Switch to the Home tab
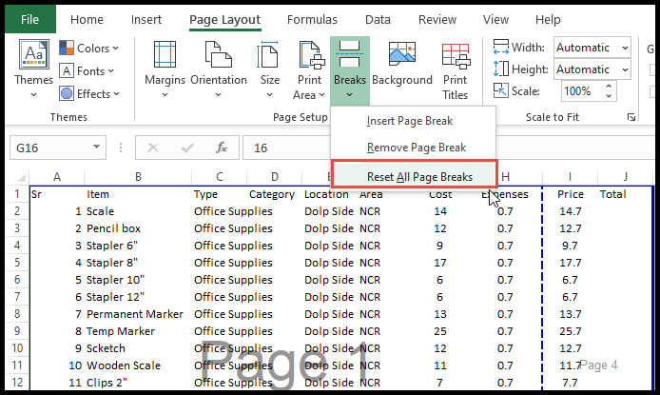The image size is (660, 395). pos(87,19)
